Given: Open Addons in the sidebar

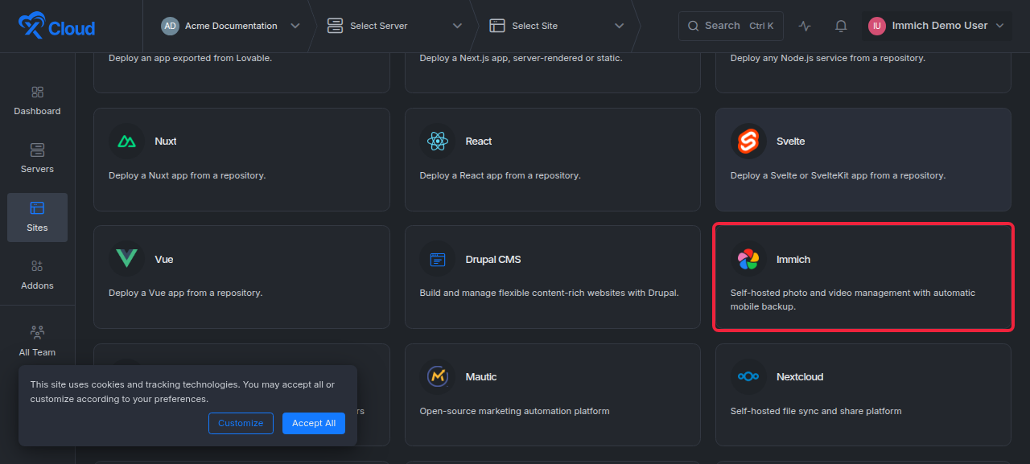Looking at the screenshot, I should tap(37, 275).
